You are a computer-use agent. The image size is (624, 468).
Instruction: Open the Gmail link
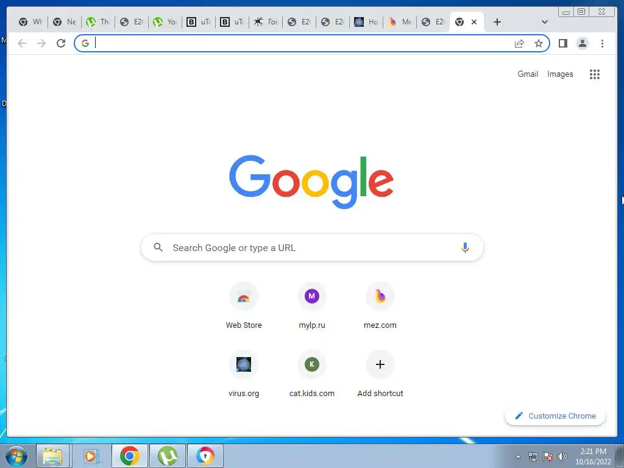point(528,74)
